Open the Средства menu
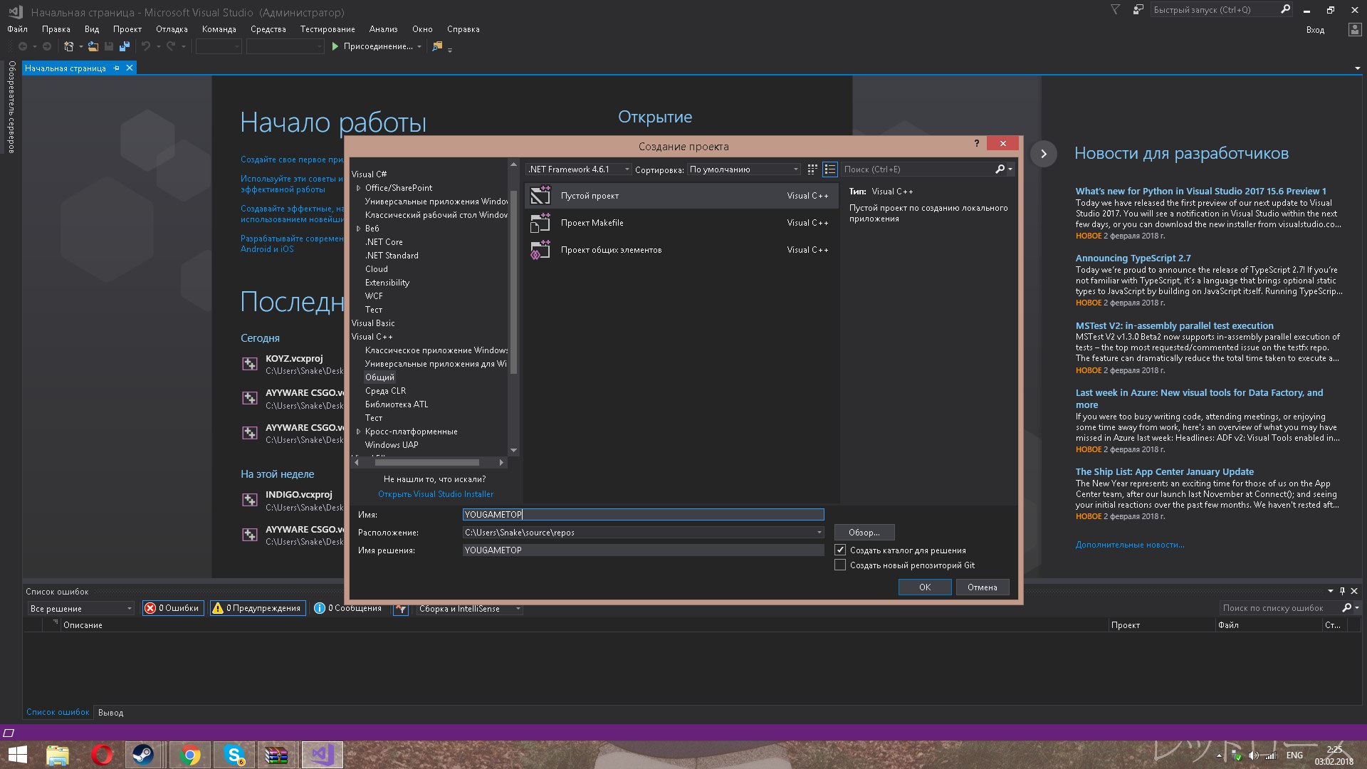The width and height of the screenshot is (1367, 769). [x=268, y=29]
